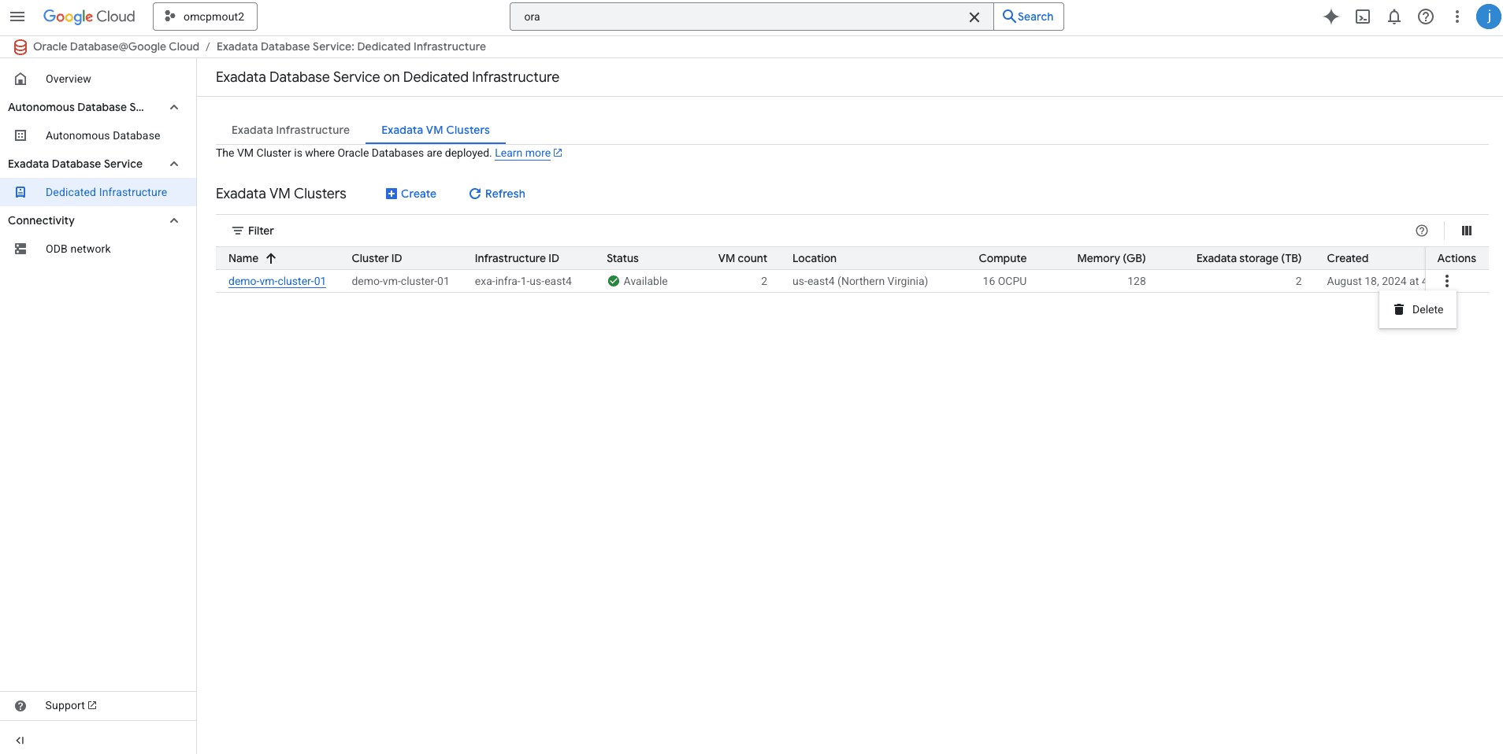Open the omcpmout2 project picker

pos(205,17)
